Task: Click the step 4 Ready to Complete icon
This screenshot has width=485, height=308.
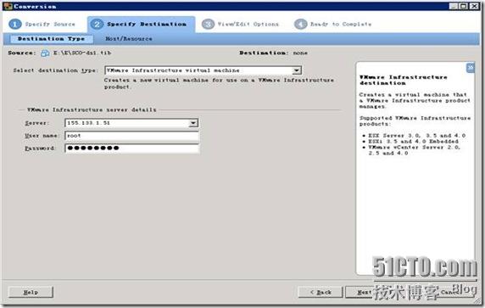Action: tap(300, 24)
